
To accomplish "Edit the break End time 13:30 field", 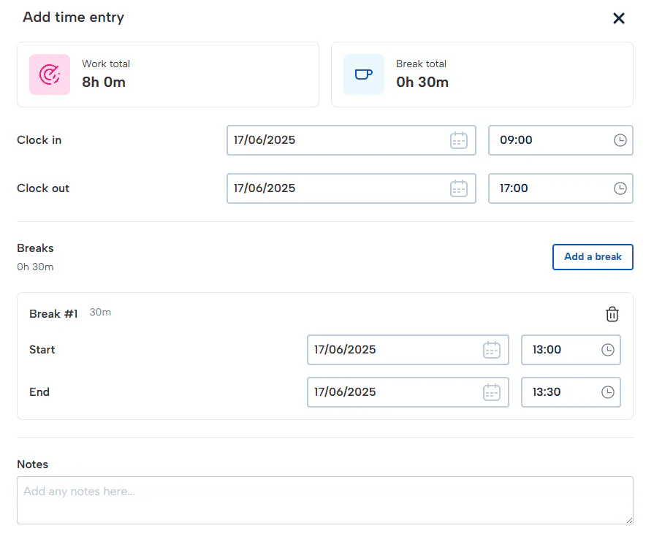I will 559,392.
